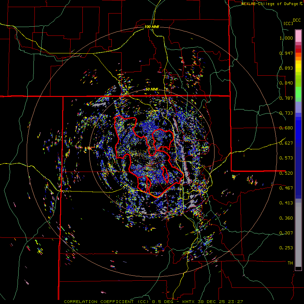Click the 0.573 legend value
Viewport: 304px width, 304px height.
tap(286, 158)
